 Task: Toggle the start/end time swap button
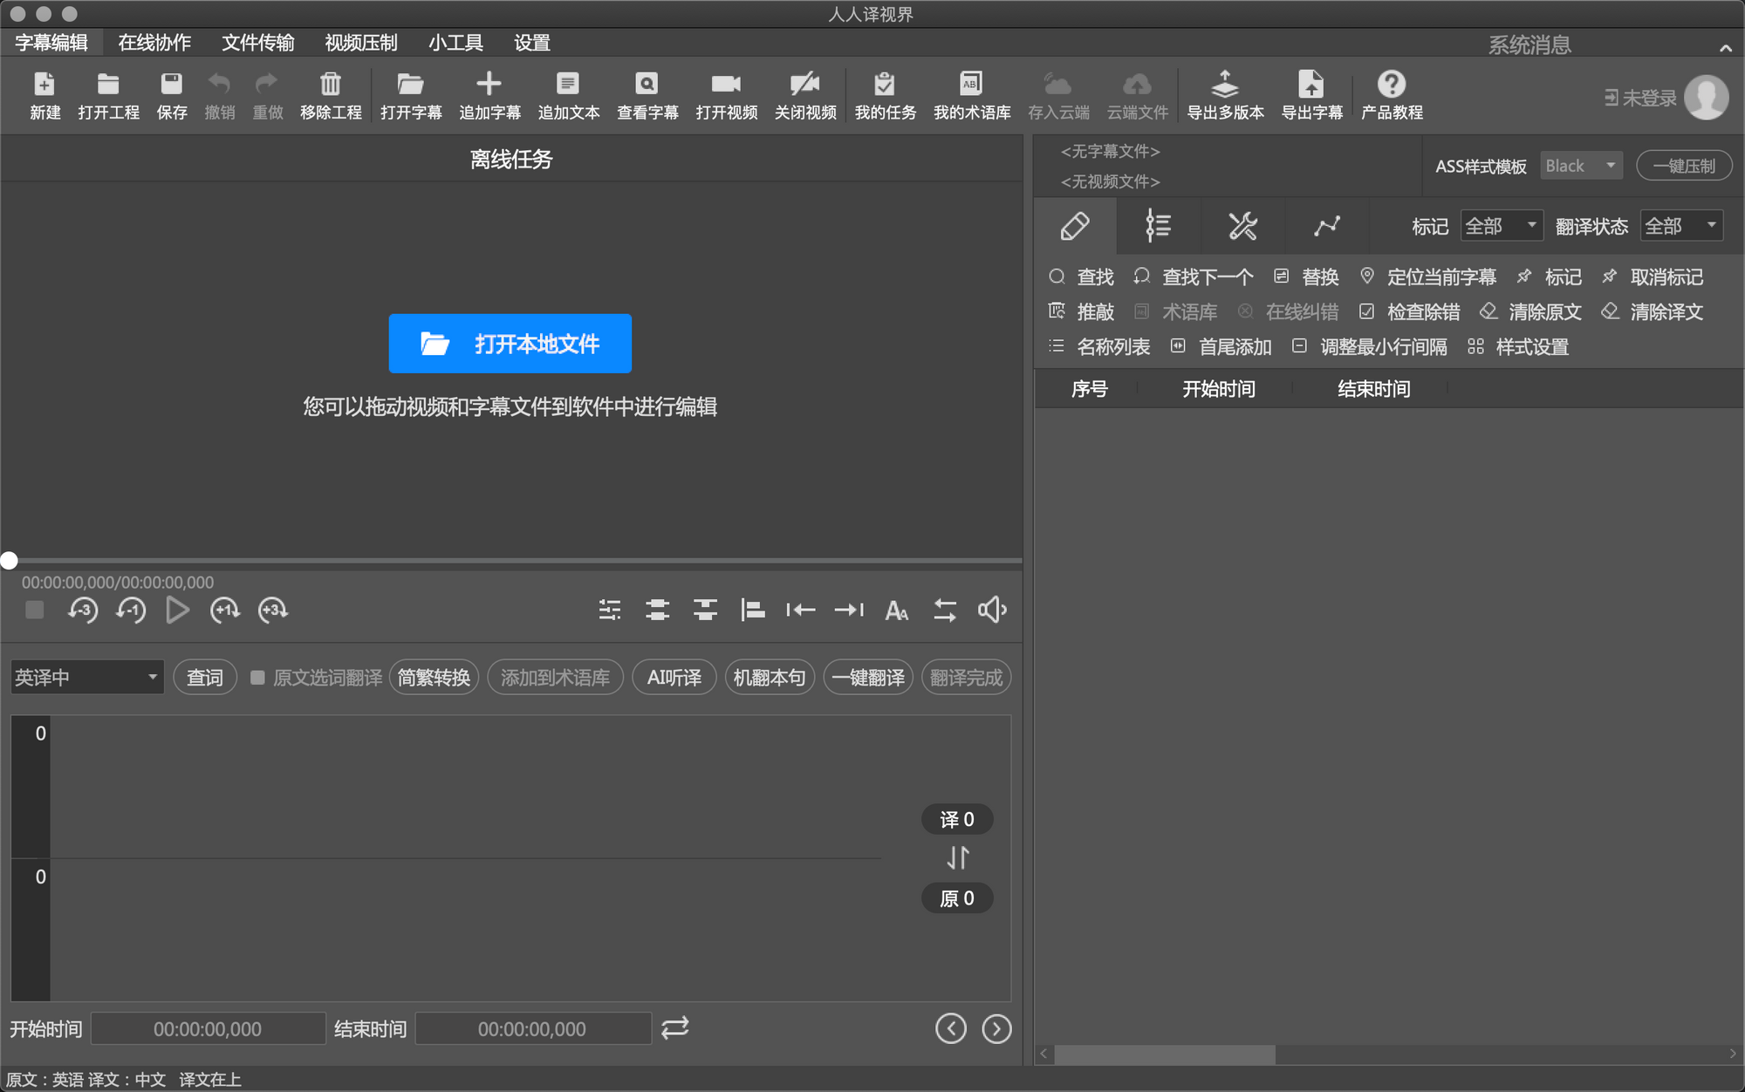(674, 1028)
